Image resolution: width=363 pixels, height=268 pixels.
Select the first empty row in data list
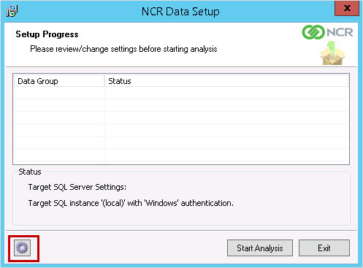(181, 93)
